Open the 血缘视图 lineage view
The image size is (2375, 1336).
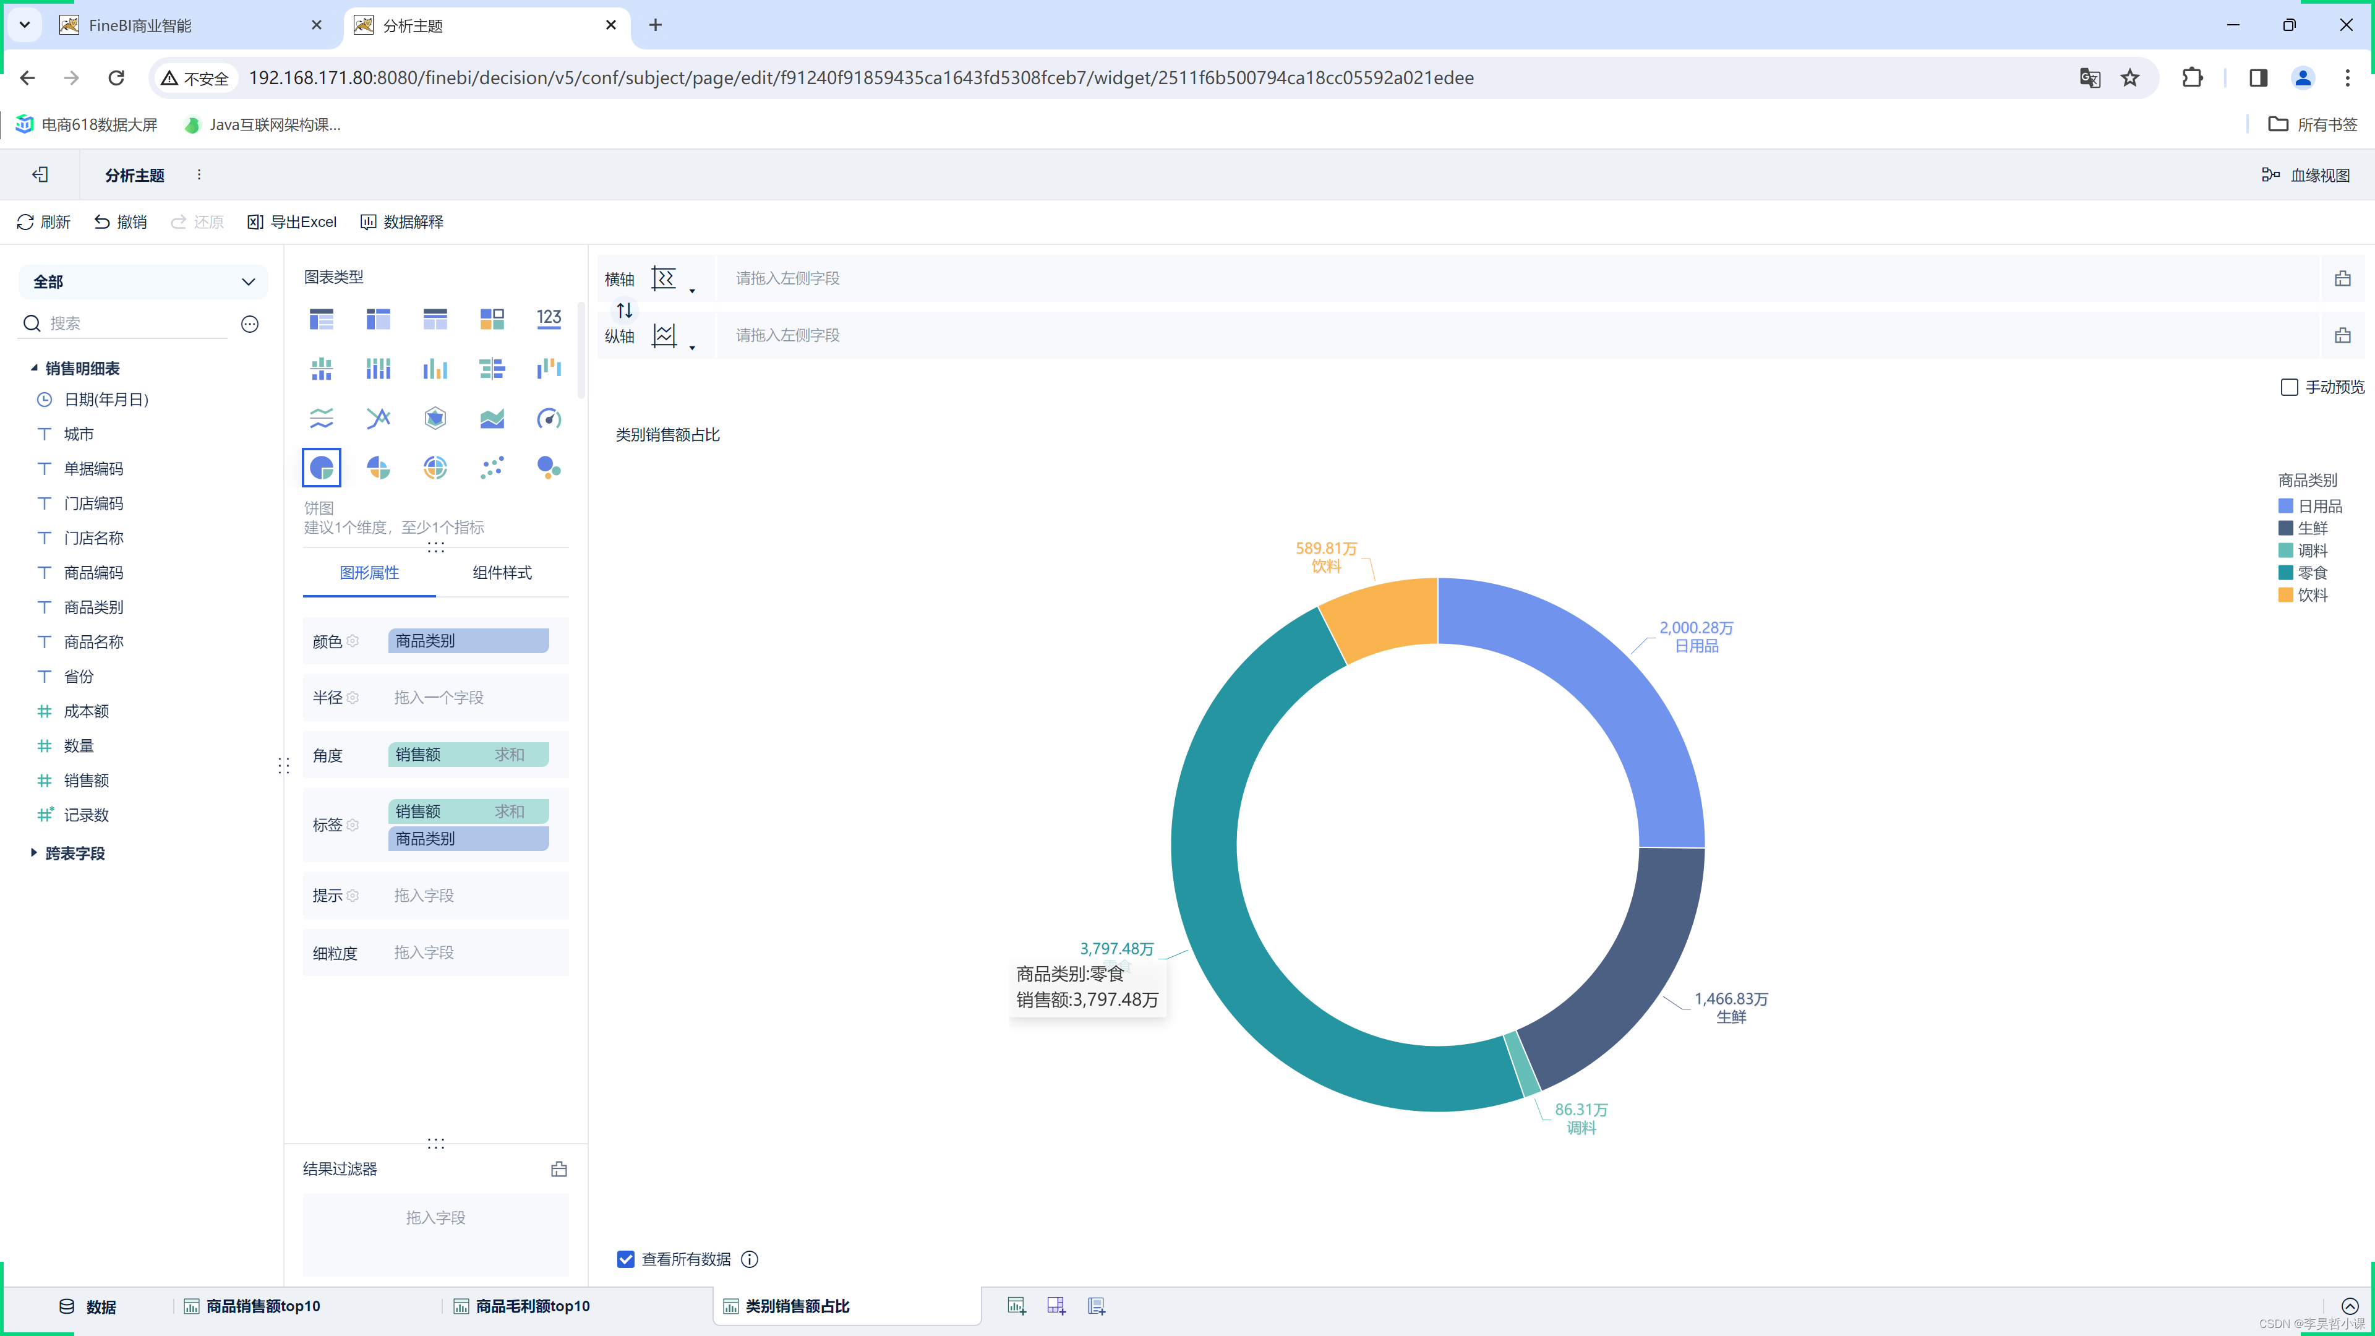(x=2306, y=175)
